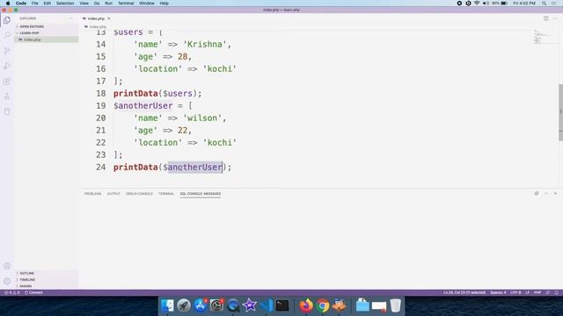Viewport: 563px width, 316px height.
Task: Expand the OPEN EDITORS section
Action: (32, 26)
